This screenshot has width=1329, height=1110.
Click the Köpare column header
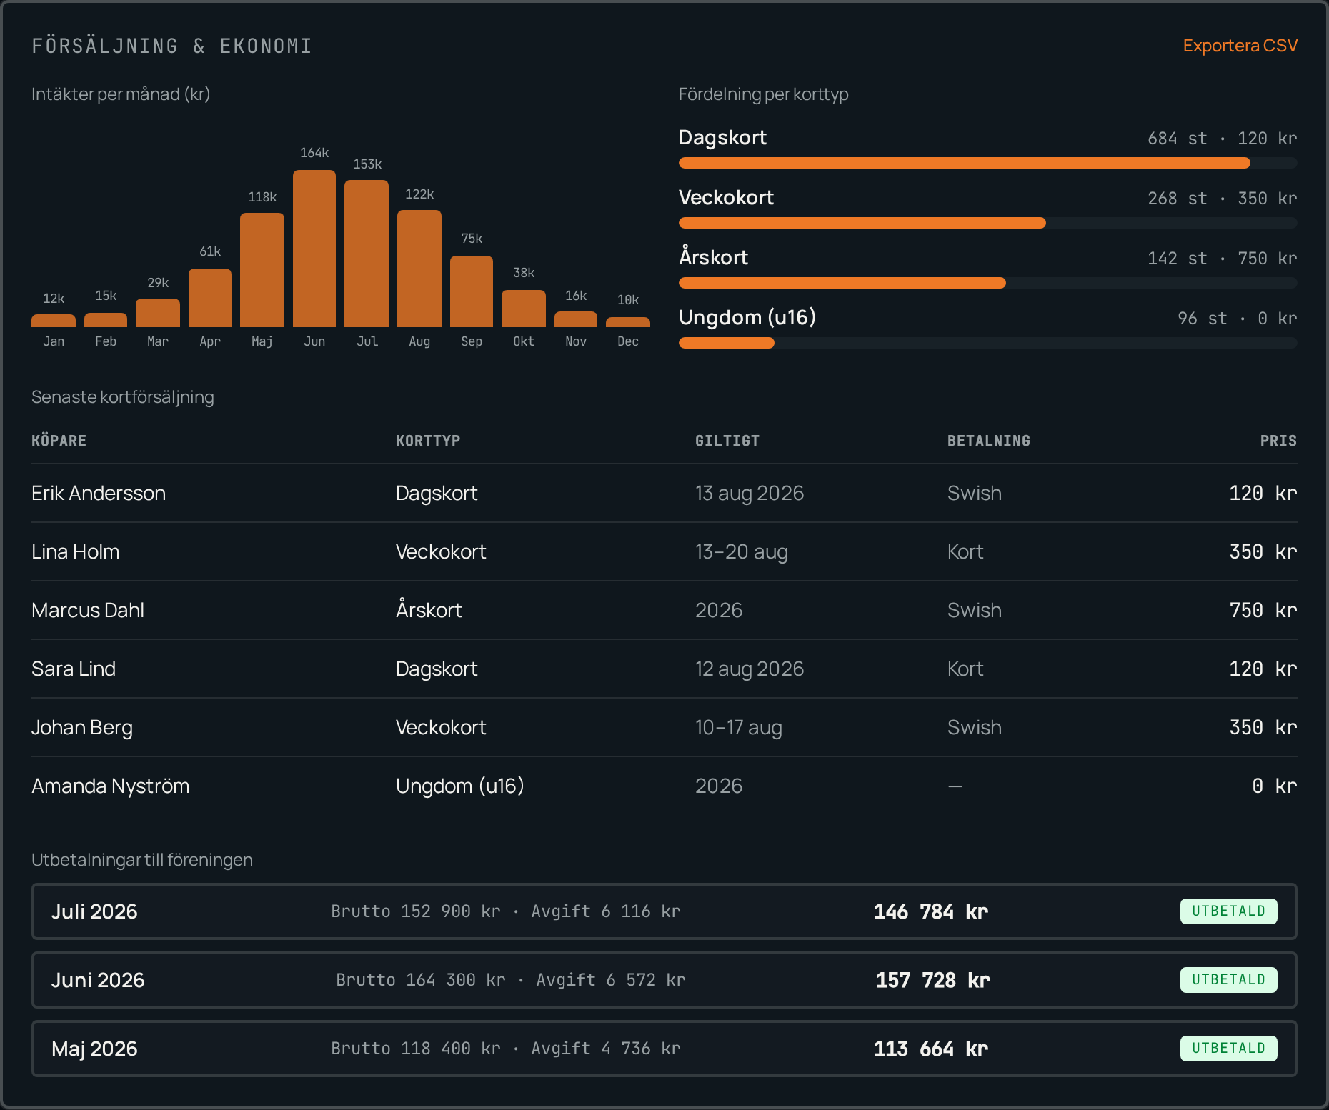[59, 441]
